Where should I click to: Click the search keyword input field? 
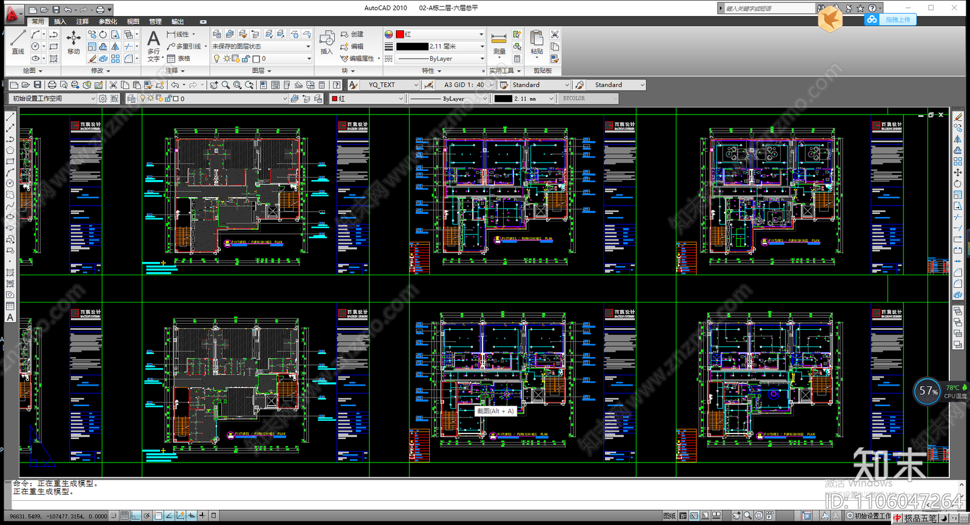click(770, 8)
